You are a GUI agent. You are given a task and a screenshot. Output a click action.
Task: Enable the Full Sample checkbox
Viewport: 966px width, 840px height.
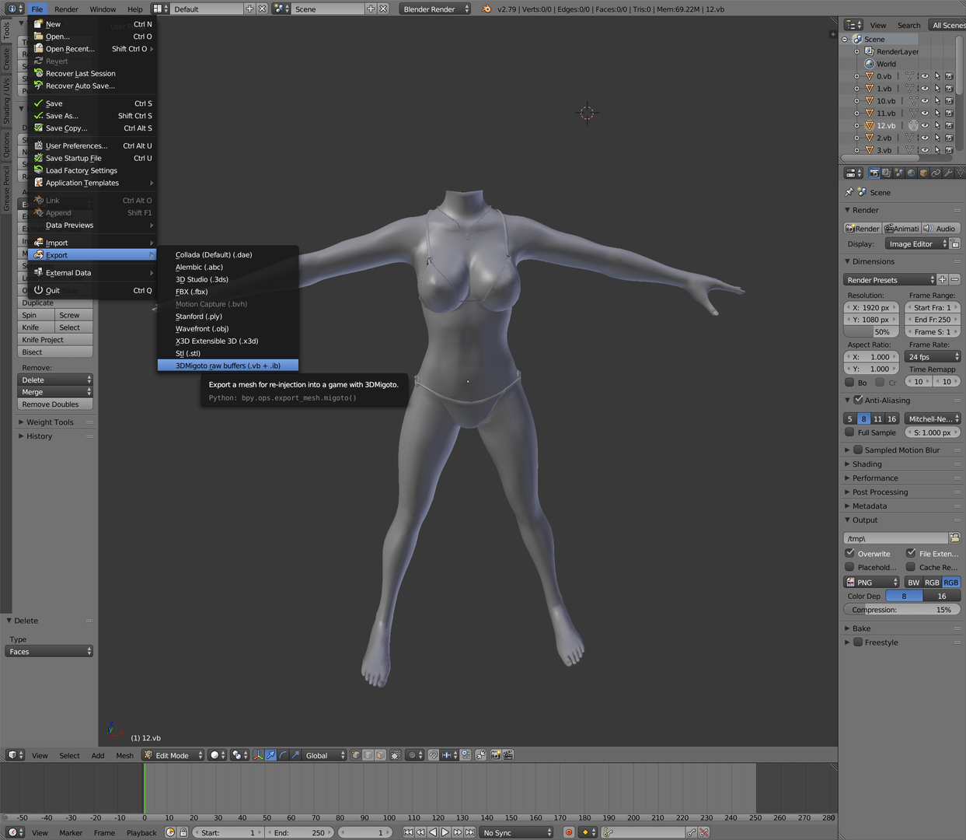click(x=850, y=432)
